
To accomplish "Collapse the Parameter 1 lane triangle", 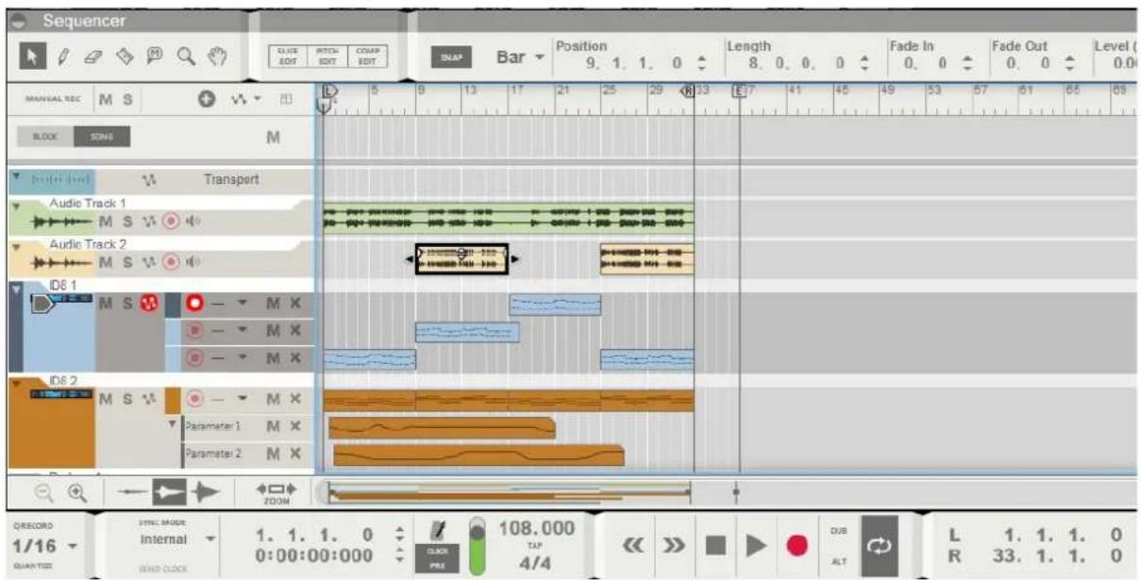I will (173, 423).
